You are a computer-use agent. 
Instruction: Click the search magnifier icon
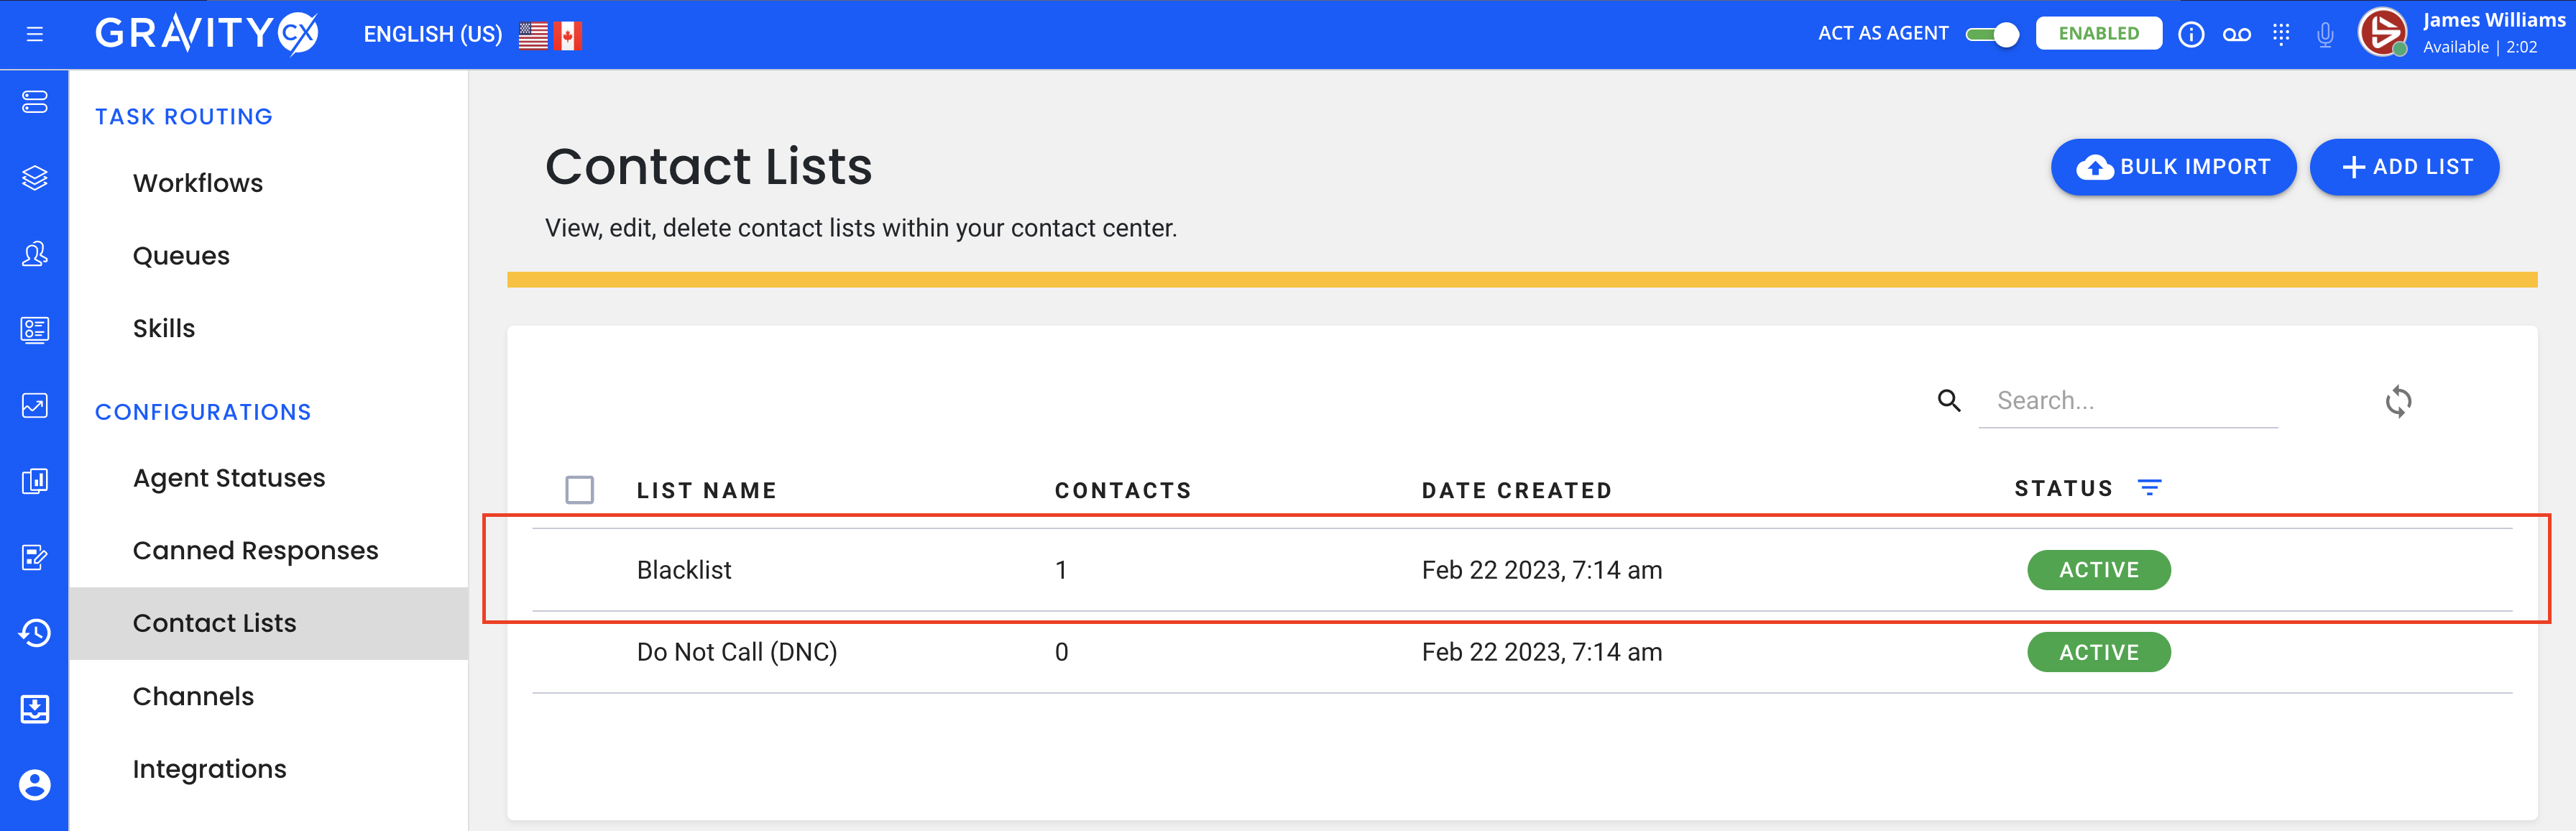[x=1948, y=401]
